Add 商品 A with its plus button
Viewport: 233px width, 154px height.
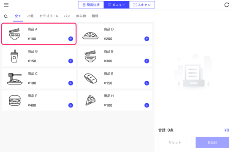(70, 39)
